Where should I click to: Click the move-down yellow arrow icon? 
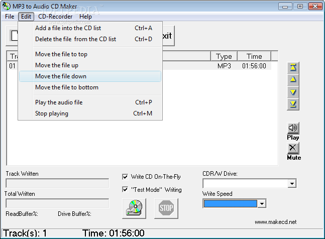[x=293, y=92]
